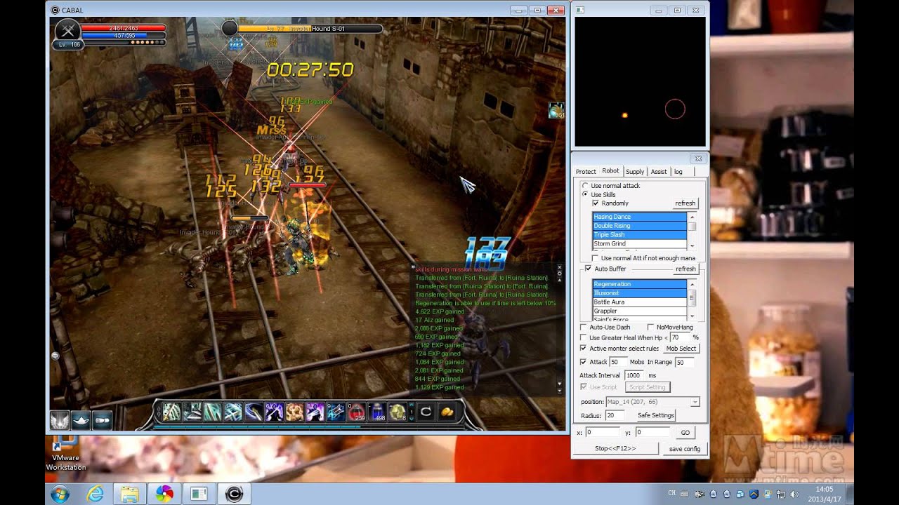This screenshot has width=899, height=505.
Task: Open the position Map_14 dropdown
Action: (652, 402)
